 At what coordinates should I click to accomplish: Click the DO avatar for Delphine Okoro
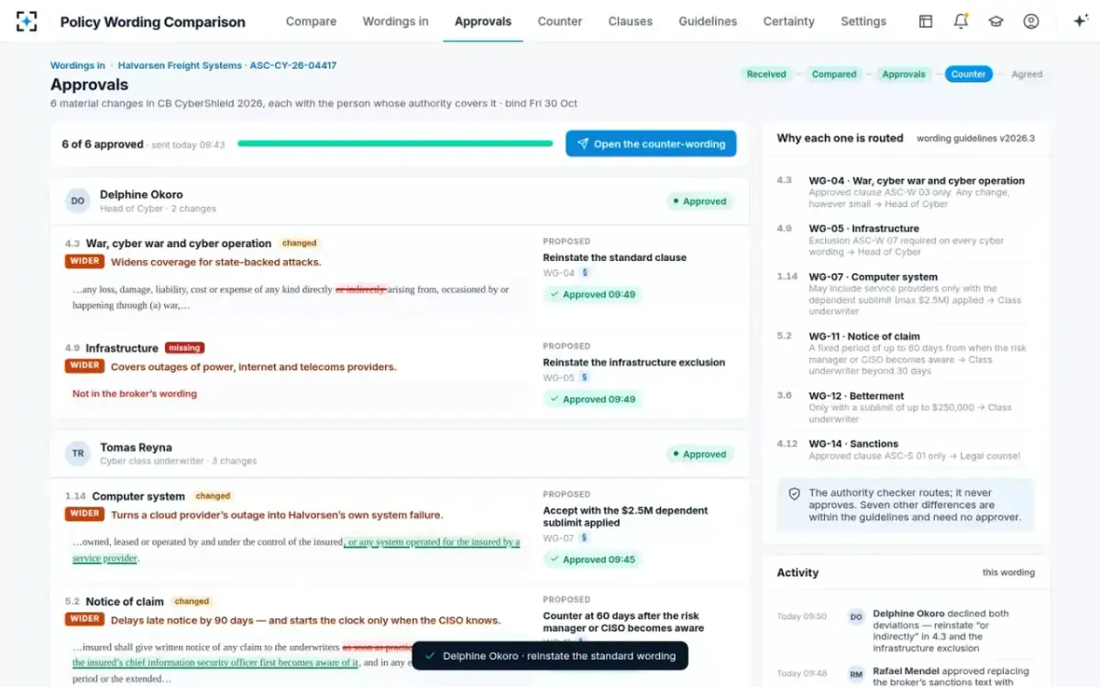tap(78, 201)
